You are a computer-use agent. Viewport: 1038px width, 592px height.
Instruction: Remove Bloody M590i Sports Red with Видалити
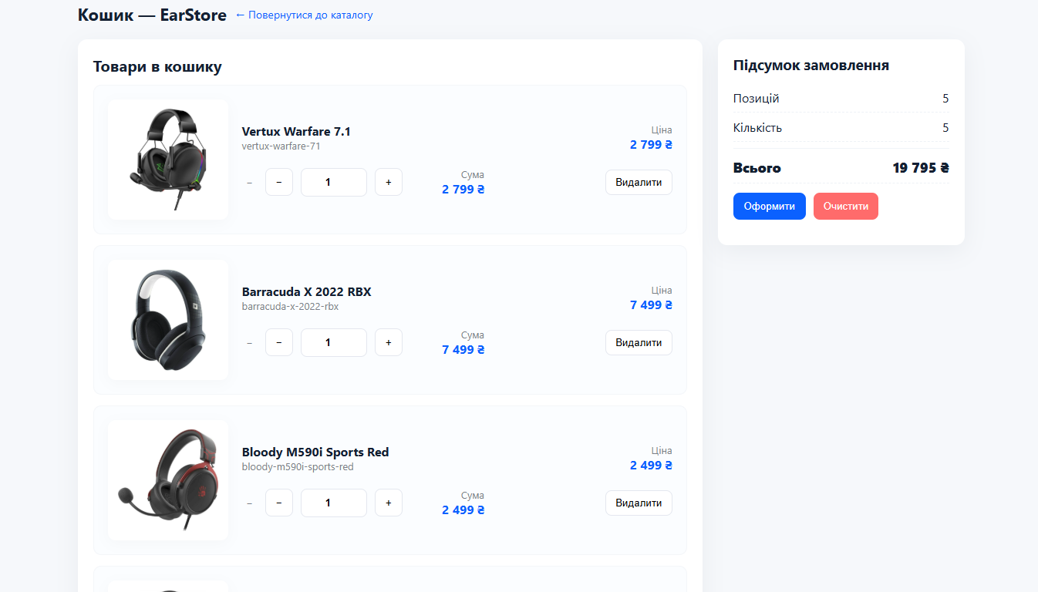[x=639, y=503]
